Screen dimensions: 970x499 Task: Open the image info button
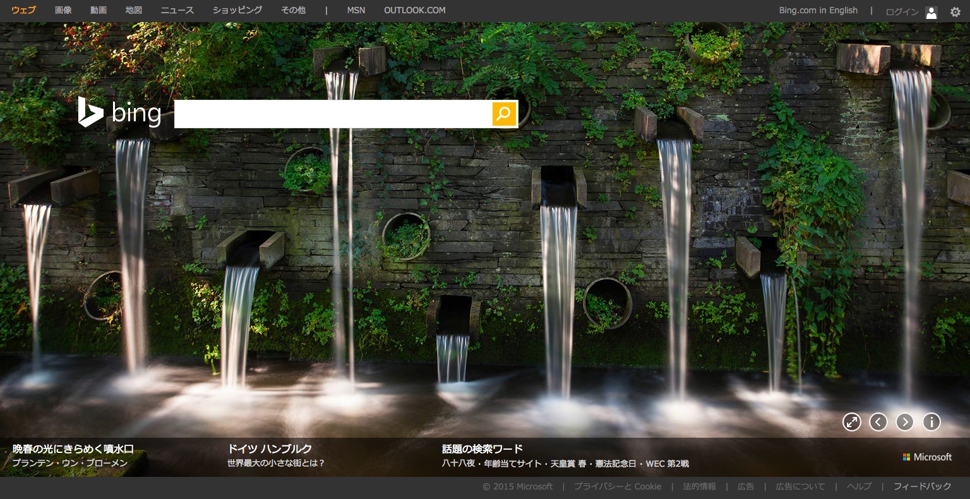931,422
